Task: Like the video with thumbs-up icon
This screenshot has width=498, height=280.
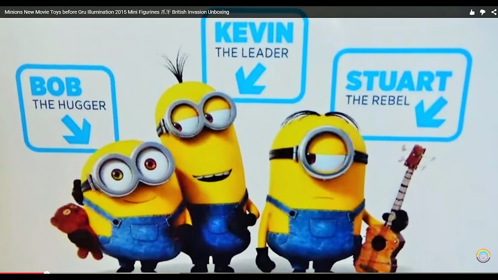Action: 472,12
